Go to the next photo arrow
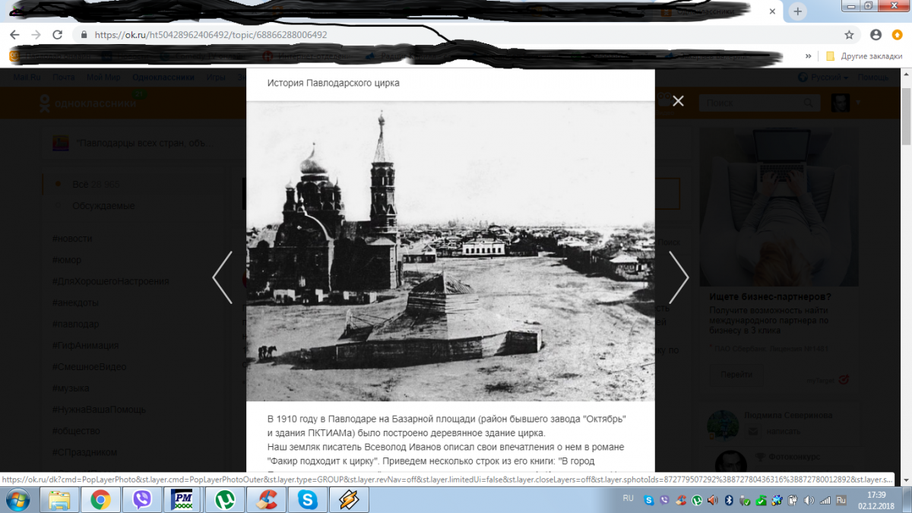Screen dimensions: 912x513 678,277
